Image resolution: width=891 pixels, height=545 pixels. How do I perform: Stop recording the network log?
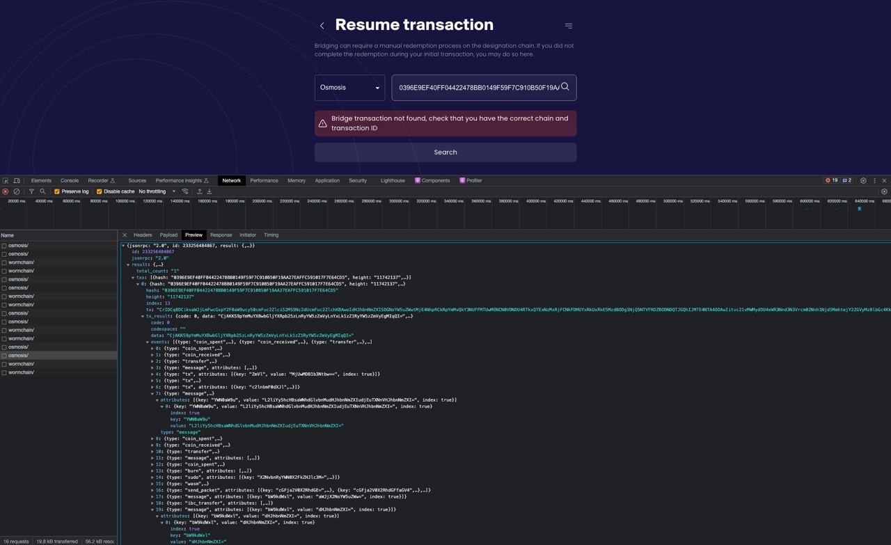point(6,191)
